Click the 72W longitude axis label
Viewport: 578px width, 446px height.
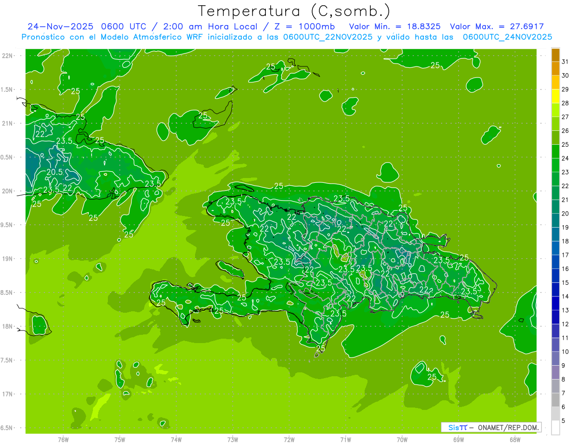[x=289, y=440]
